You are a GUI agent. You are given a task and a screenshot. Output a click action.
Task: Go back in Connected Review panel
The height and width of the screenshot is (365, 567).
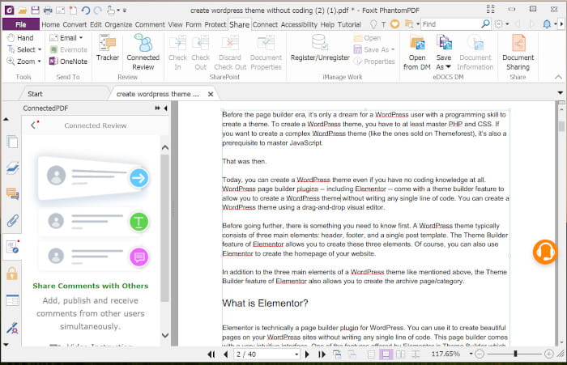33,125
